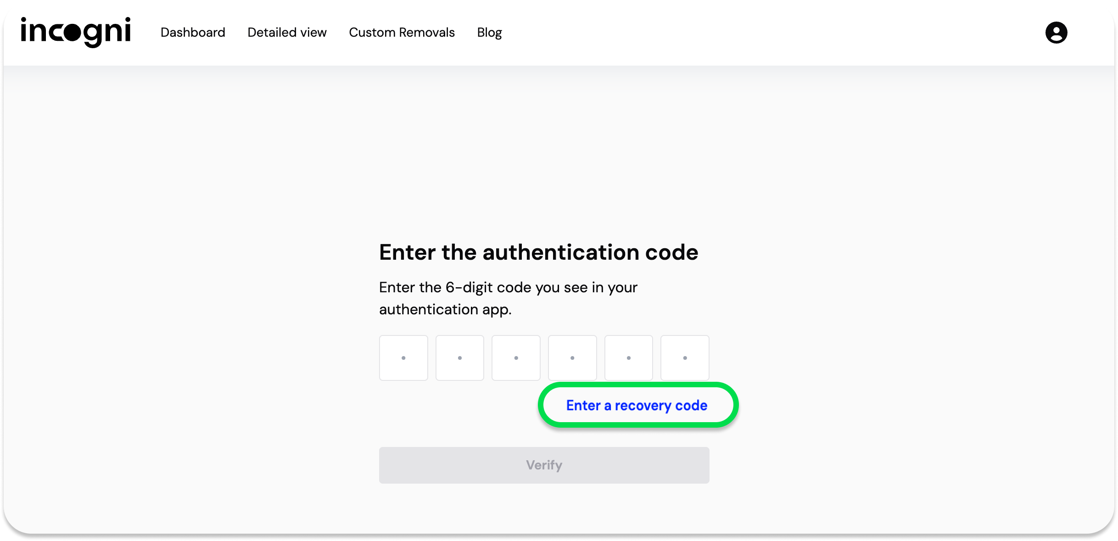Open the Blog link in navigation
Screen dimensions: 1118x541
(x=489, y=33)
